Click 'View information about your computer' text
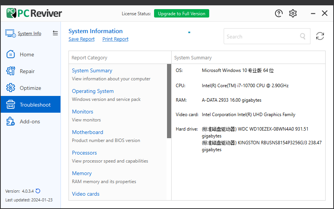 111,79
